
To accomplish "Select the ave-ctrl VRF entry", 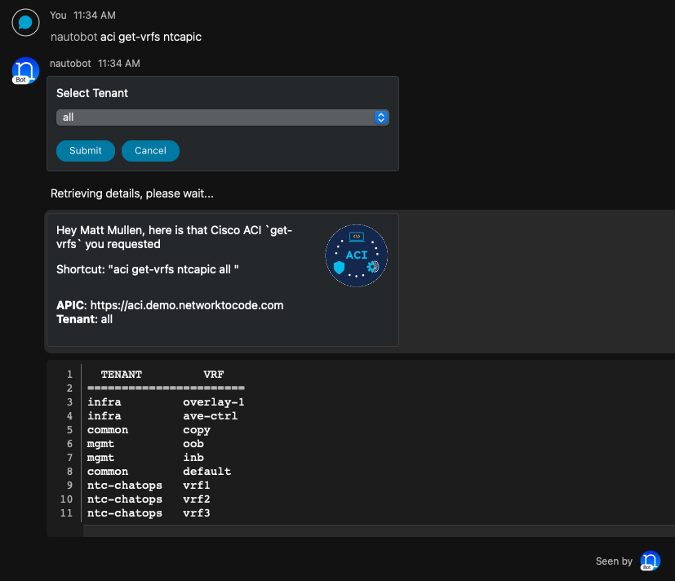I will [x=210, y=415].
